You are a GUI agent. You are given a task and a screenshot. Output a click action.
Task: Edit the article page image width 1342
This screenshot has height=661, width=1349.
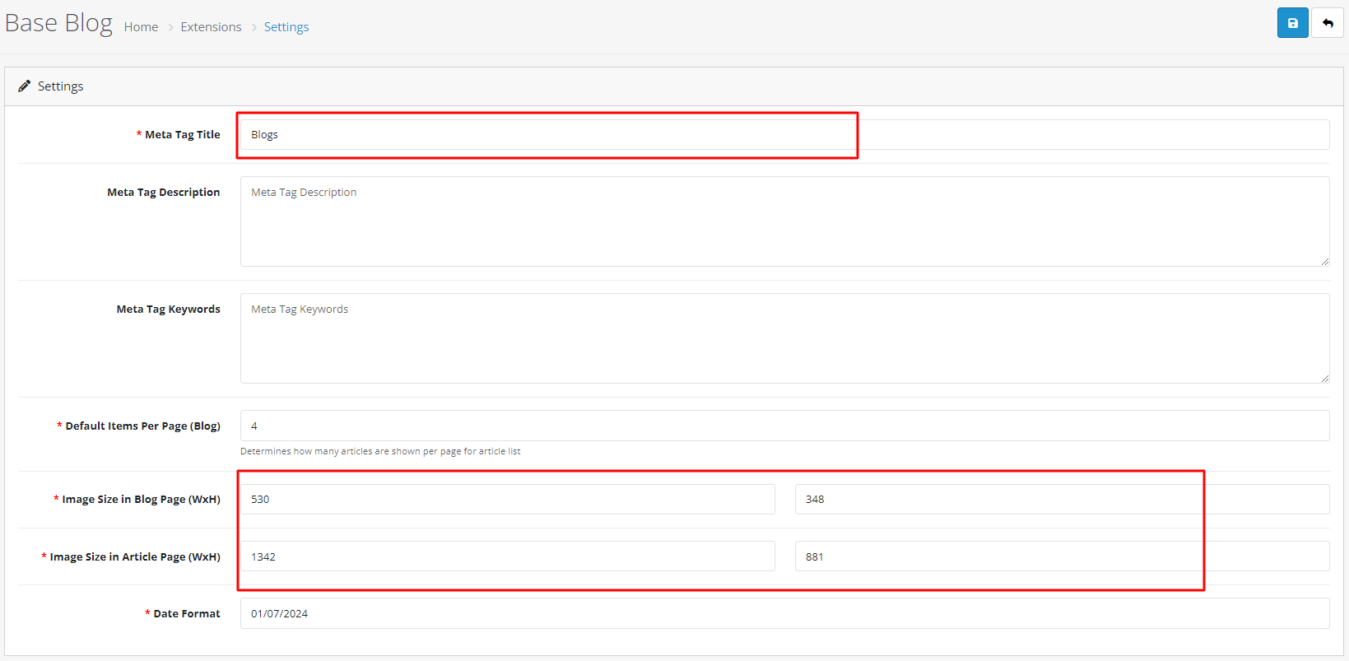(x=507, y=556)
